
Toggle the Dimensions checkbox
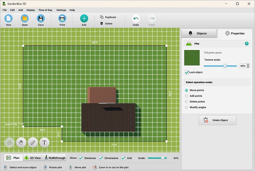pyautogui.click(x=101, y=158)
